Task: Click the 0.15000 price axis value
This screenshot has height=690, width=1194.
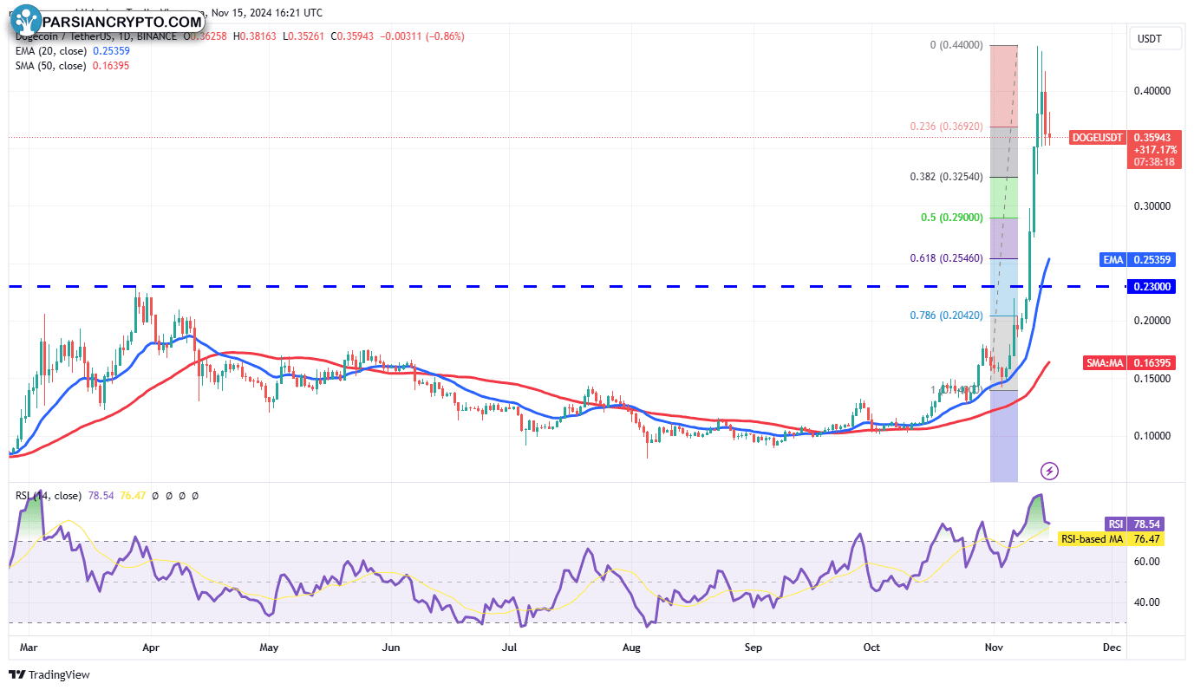Action: 1152,379
